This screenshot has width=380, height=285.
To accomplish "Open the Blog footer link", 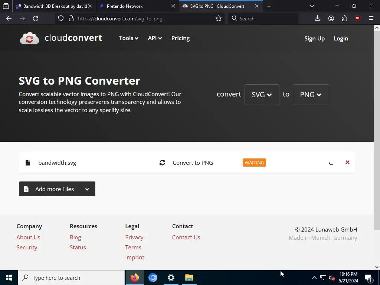I will [x=75, y=237].
